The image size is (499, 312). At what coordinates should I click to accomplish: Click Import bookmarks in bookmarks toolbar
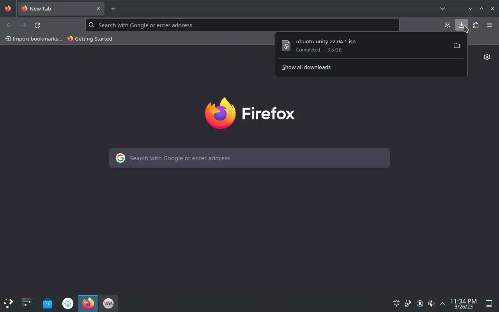(x=34, y=39)
